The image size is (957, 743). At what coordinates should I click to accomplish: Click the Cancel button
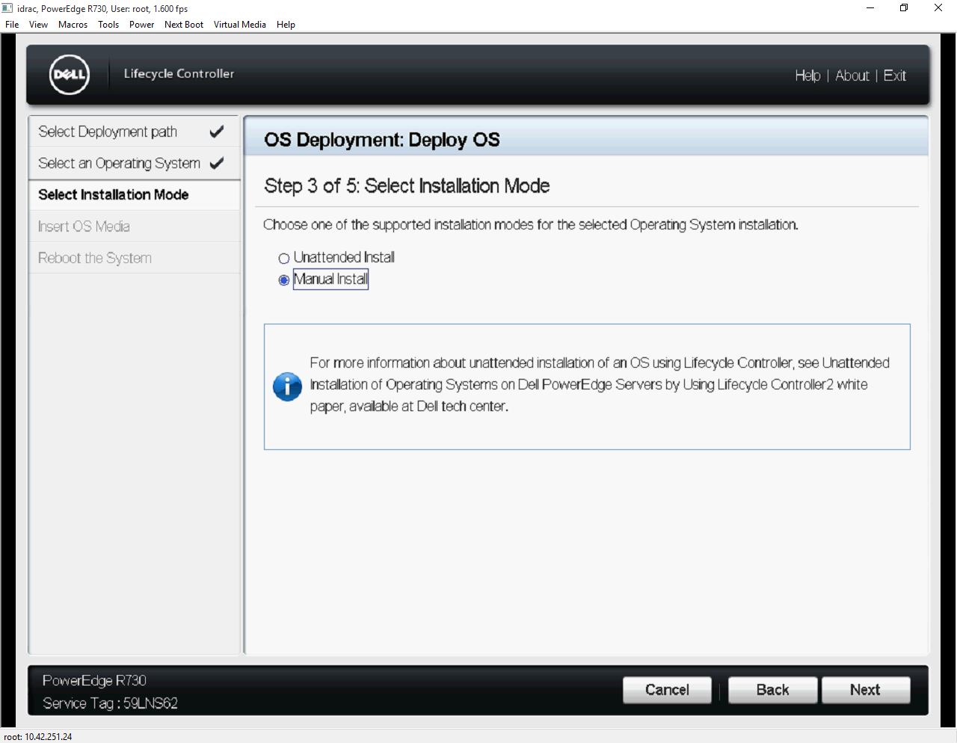[667, 690]
